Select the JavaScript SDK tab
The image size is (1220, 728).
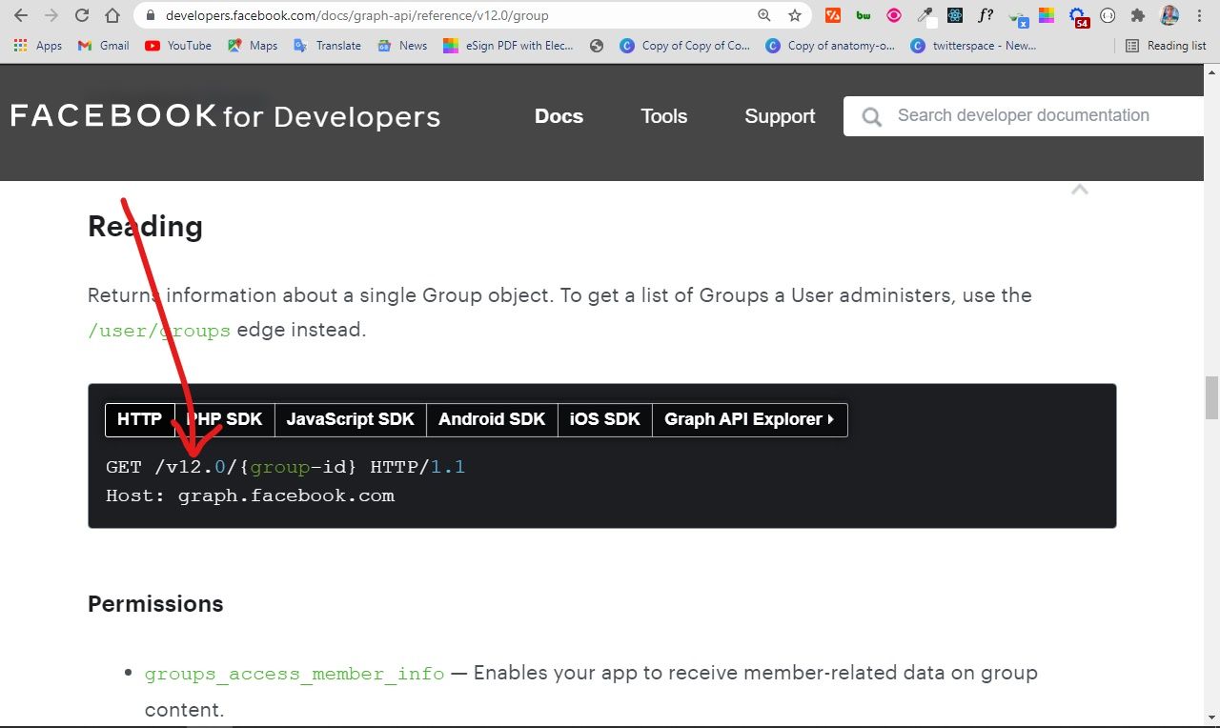(350, 419)
